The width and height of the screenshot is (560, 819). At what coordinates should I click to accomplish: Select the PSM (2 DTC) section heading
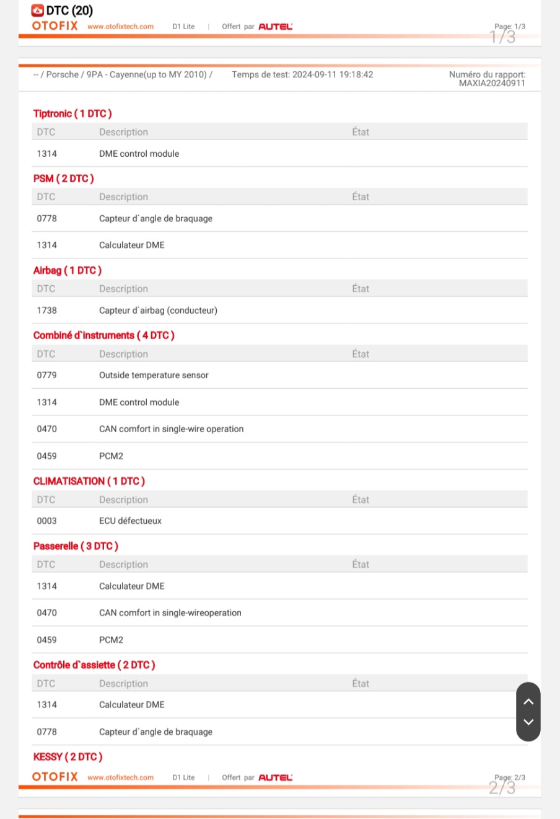point(64,179)
